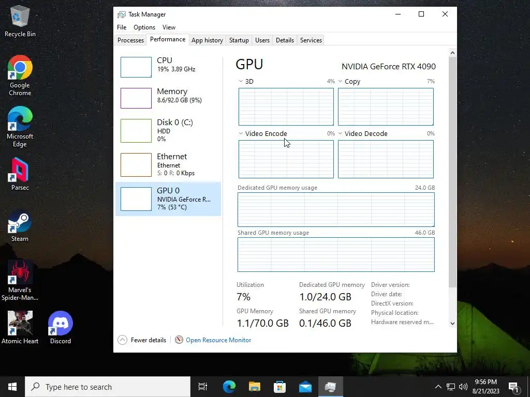Select Marvel's Spider-Man desktop shortcut
The image size is (530, 397).
[x=20, y=280]
